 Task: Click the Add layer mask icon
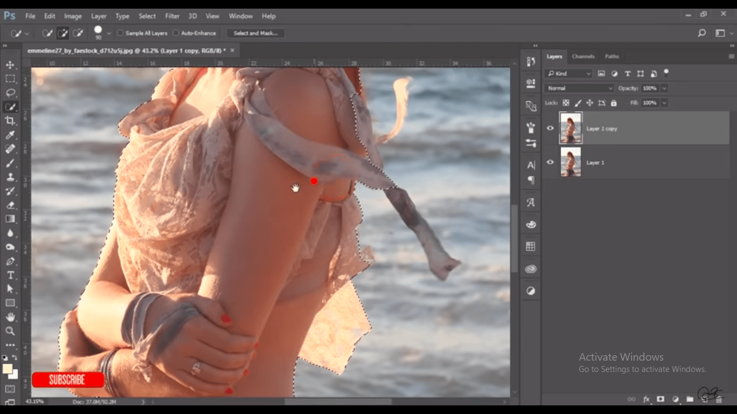tap(660, 399)
